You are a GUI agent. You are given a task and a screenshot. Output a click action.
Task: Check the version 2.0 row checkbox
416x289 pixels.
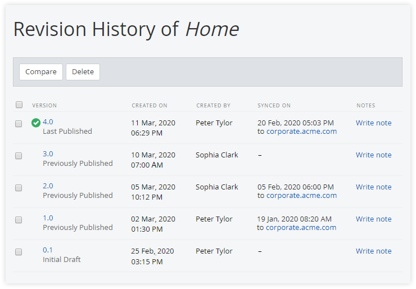[x=19, y=188]
